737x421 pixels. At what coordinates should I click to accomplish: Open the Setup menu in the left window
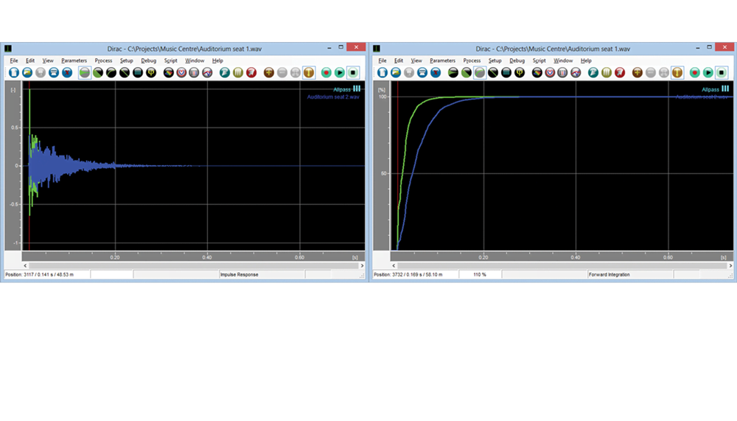coord(126,60)
